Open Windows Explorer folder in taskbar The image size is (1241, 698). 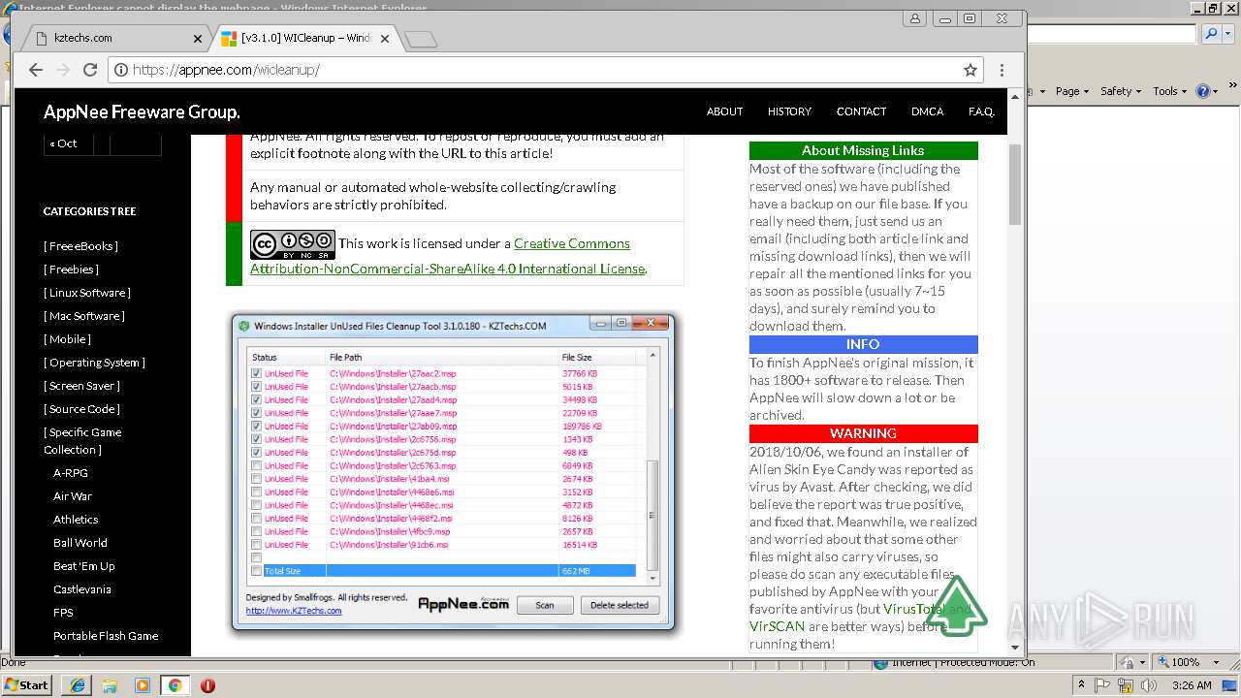[110, 685]
